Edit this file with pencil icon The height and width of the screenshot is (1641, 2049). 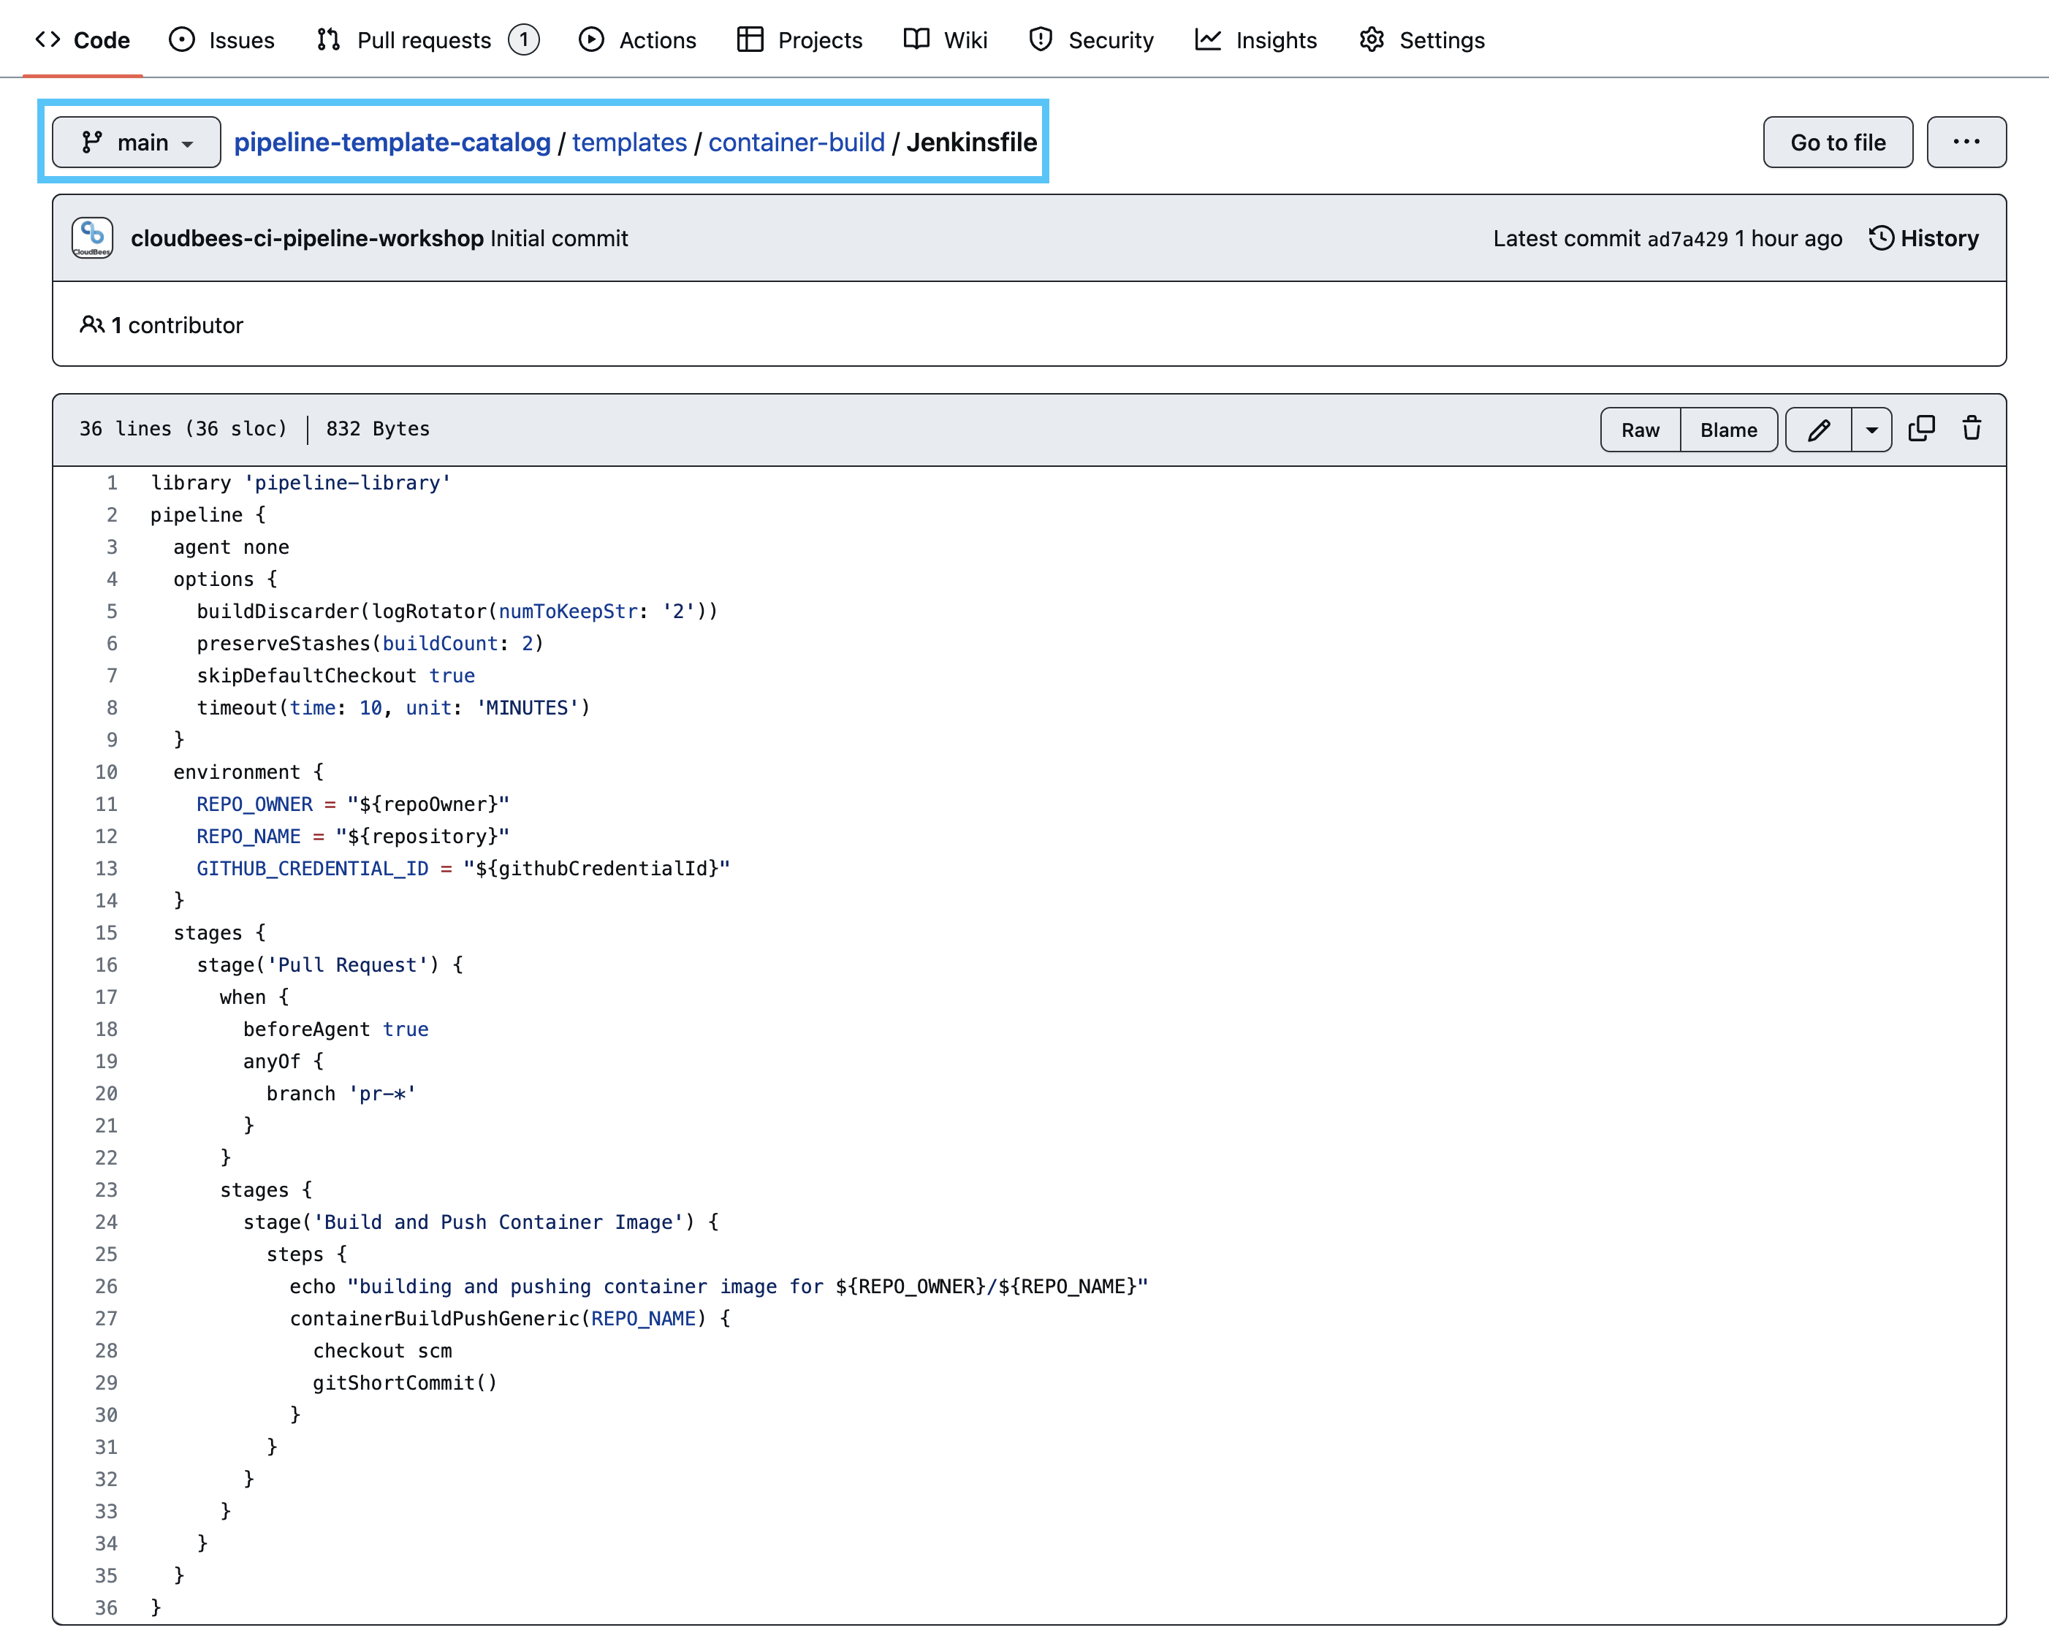click(1819, 430)
